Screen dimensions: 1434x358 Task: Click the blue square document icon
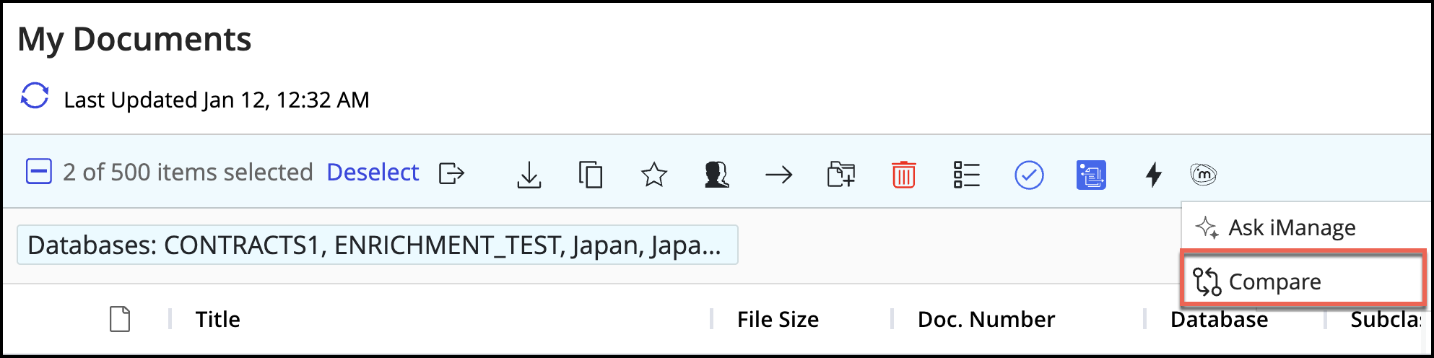pos(1091,175)
